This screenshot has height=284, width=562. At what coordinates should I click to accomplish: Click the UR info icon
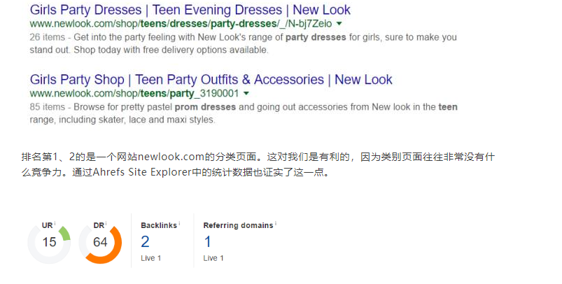click(x=55, y=223)
